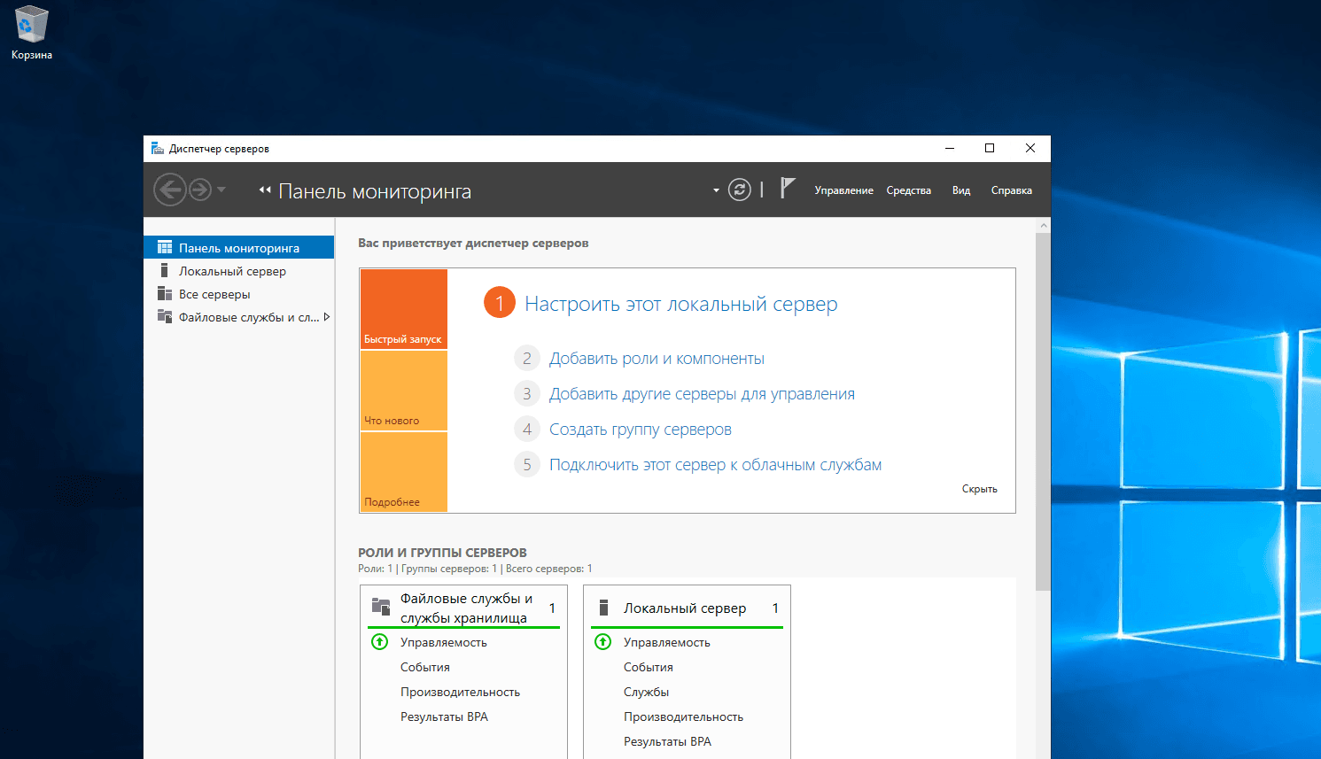Select Все серверы in the sidebar
The image size is (1321, 759).
click(214, 294)
